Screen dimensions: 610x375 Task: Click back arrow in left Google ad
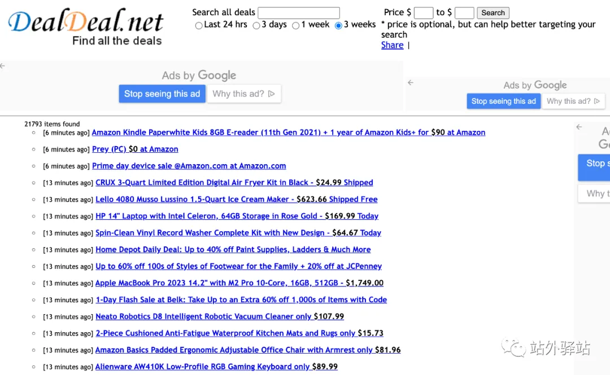coord(3,66)
